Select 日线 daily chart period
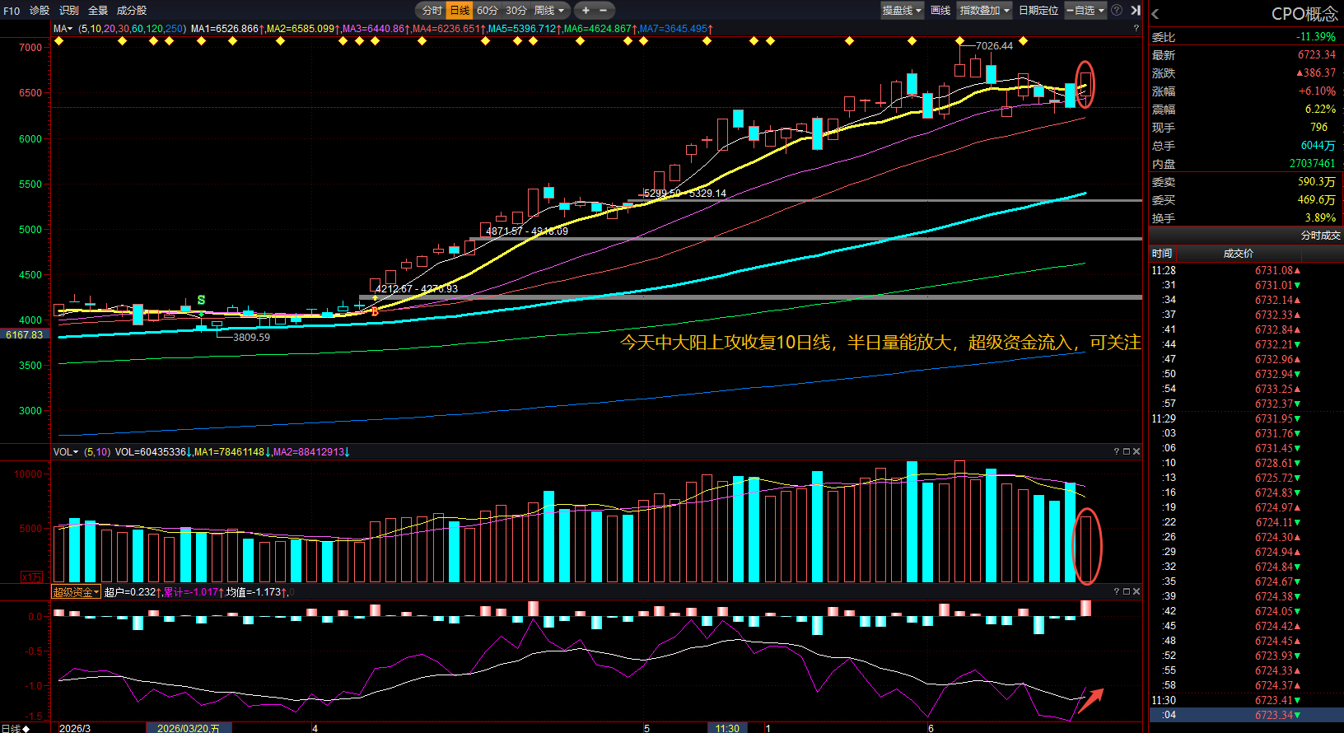The image size is (1344, 733). point(460,11)
